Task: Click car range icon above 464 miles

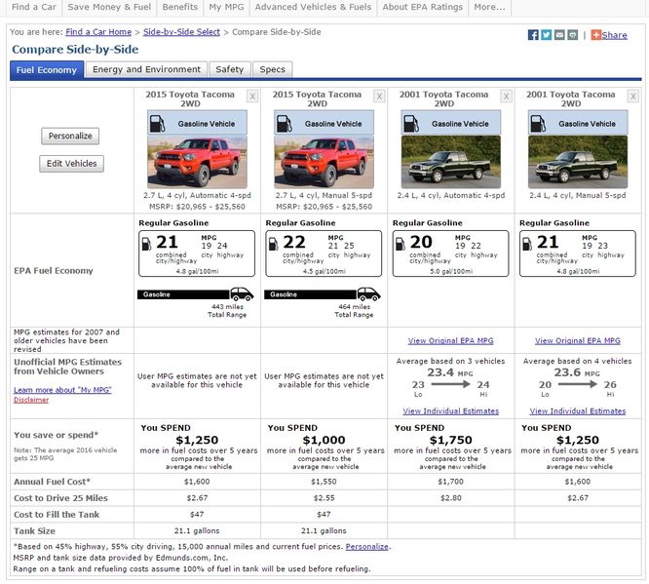Action: tap(368, 294)
